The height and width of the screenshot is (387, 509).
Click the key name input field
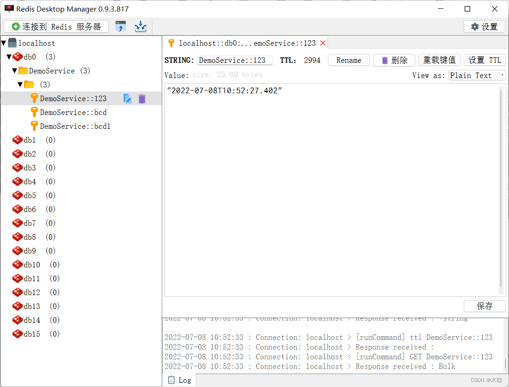point(235,60)
